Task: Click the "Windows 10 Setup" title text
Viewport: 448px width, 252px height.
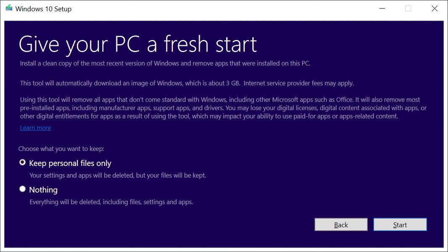Action: click(x=43, y=9)
